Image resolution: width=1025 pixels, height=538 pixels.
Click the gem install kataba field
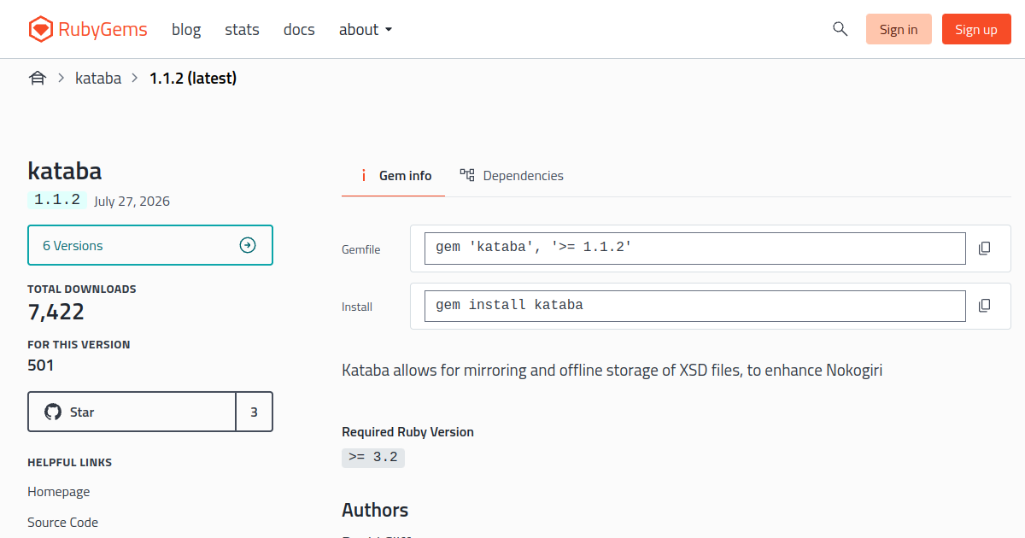tap(695, 306)
